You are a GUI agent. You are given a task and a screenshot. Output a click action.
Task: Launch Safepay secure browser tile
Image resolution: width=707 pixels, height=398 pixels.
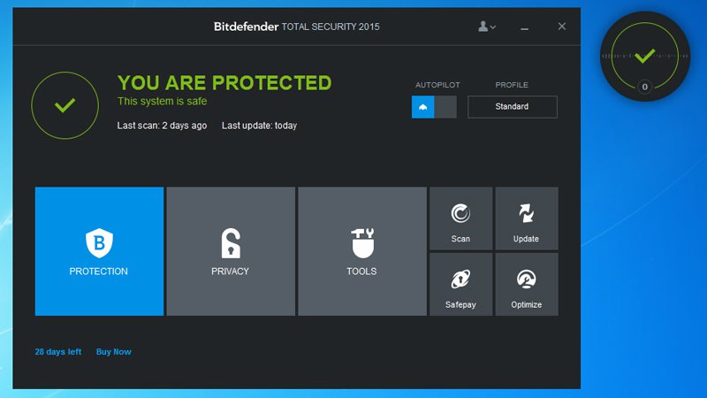tap(460, 284)
